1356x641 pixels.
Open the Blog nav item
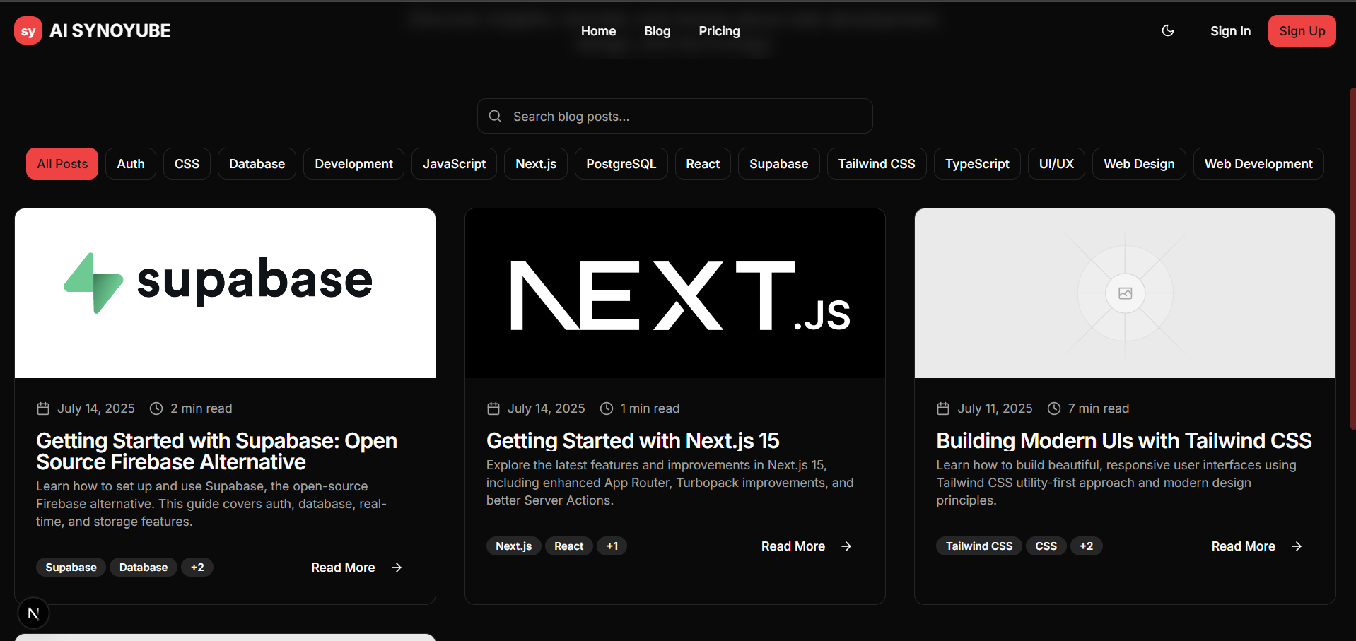pos(657,31)
